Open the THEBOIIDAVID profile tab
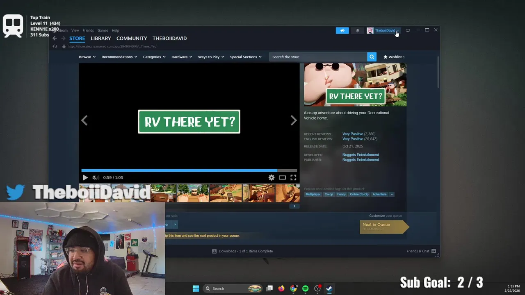The image size is (525, 295). (169, 38)
